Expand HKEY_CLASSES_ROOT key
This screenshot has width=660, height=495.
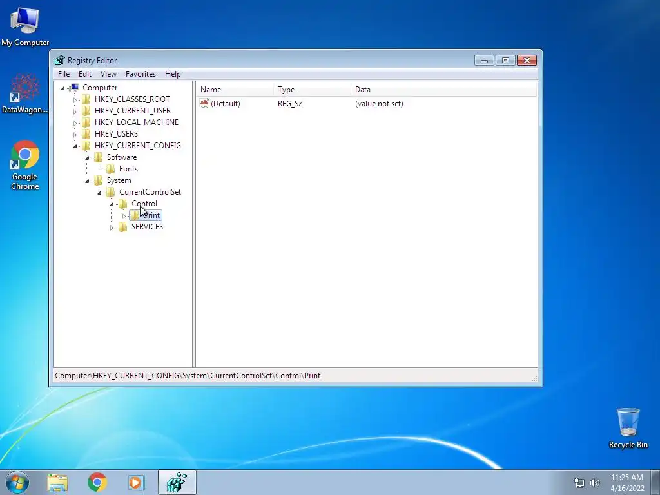75,100
